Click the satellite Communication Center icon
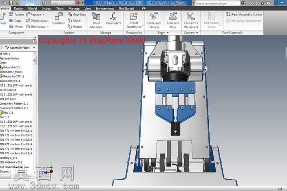287x191 pixels. pyautogui.click(x=257, y=3)
